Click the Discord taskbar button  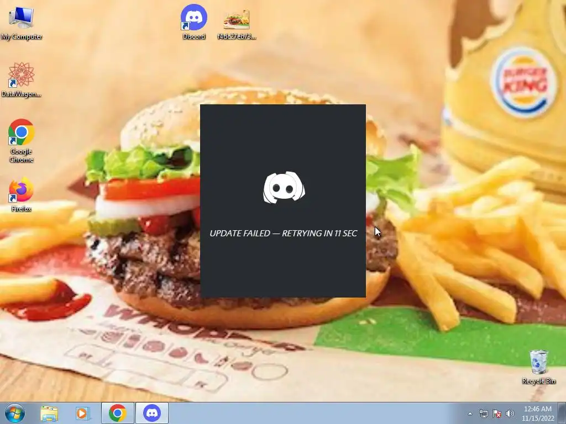(x=152, y=413)
